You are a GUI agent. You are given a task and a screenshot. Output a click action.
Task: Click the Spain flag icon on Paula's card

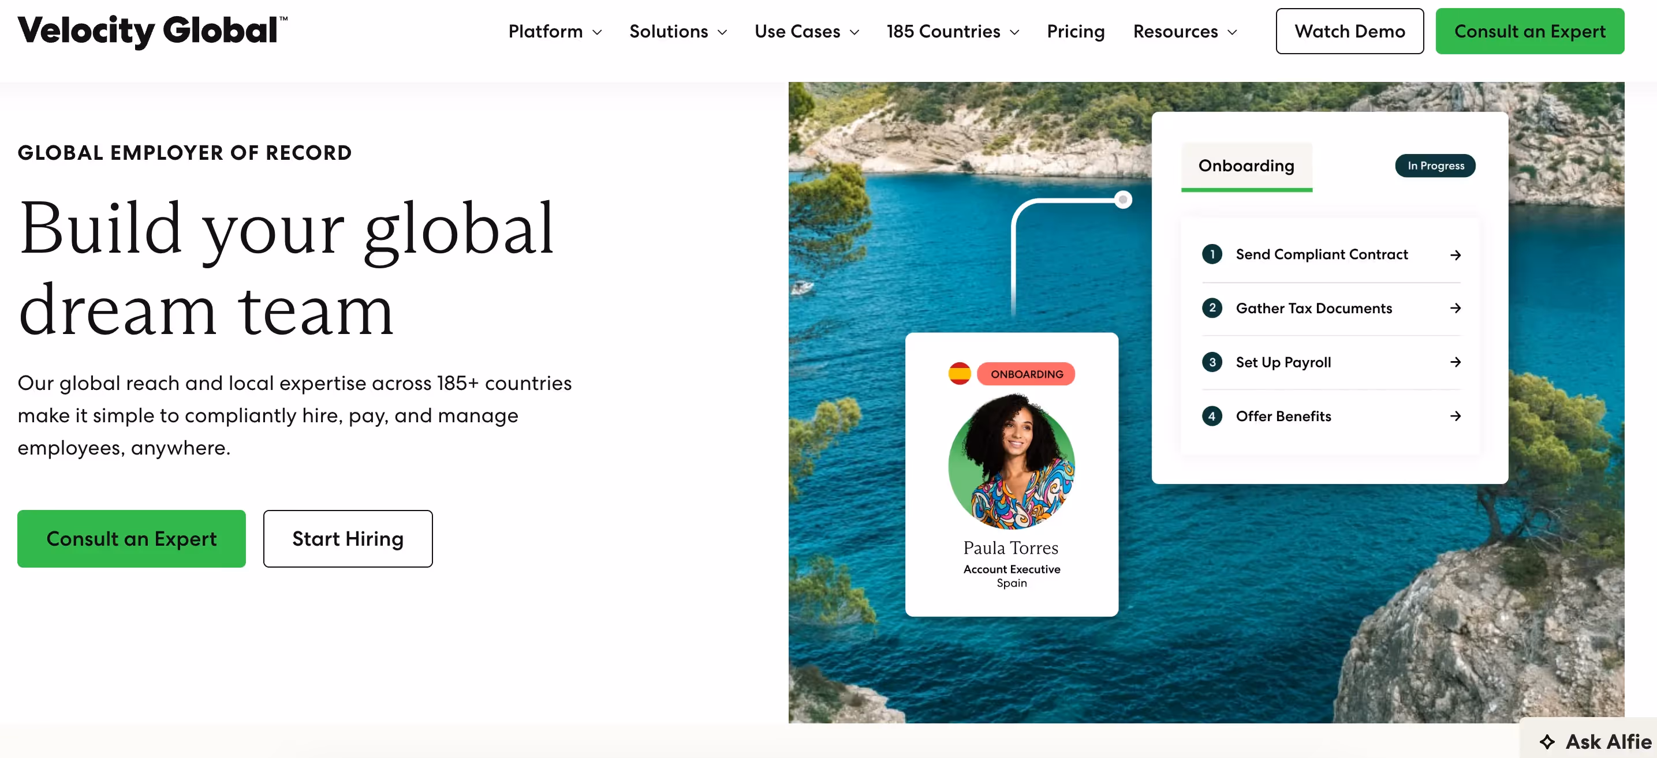click(960, 374)
